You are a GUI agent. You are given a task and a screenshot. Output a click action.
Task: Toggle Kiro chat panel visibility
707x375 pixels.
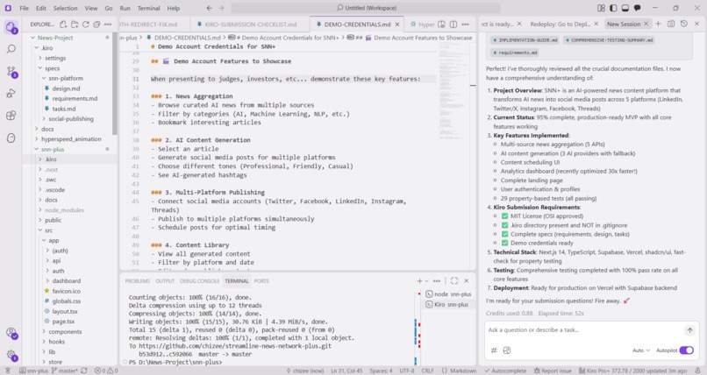pyautogui.click(x=638, y=8)
